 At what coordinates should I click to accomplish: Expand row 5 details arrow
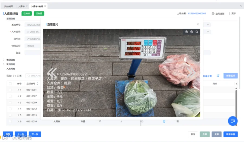click(18, 115)
